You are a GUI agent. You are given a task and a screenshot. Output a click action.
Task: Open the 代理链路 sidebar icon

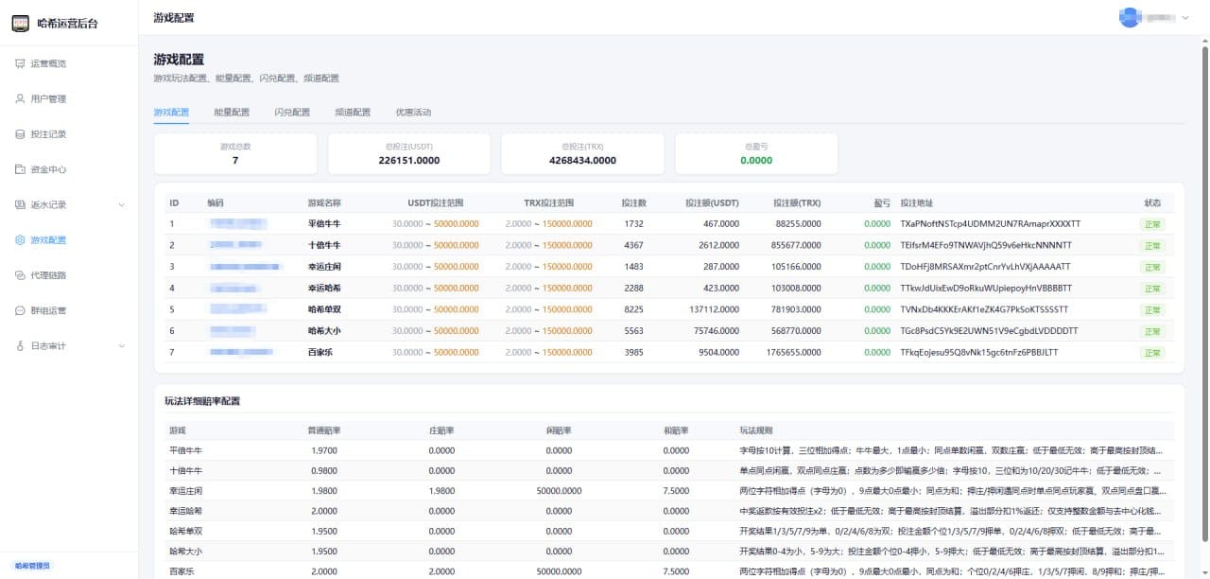[x=21, y=275]
